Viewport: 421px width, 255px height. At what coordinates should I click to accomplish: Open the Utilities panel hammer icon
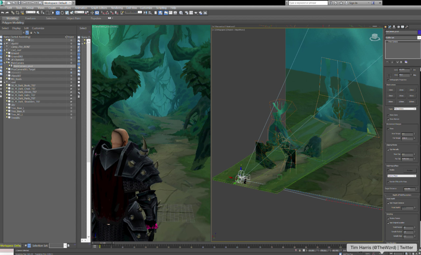point(407,27)
